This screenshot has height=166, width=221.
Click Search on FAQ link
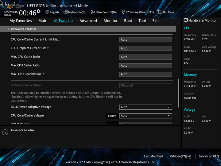click(x=209, y=156)
